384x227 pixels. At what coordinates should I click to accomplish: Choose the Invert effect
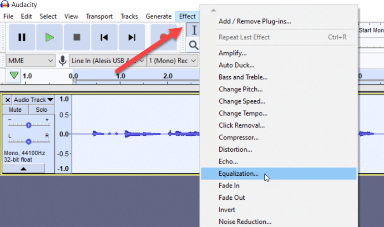click(x=279, y=210)
